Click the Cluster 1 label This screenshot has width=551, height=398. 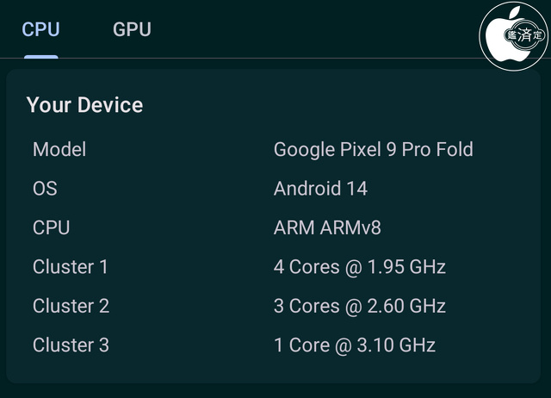coord(71,267)
